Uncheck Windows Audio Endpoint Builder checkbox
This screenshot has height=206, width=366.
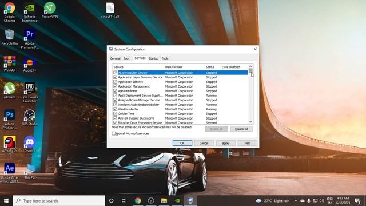click(115, 104)
